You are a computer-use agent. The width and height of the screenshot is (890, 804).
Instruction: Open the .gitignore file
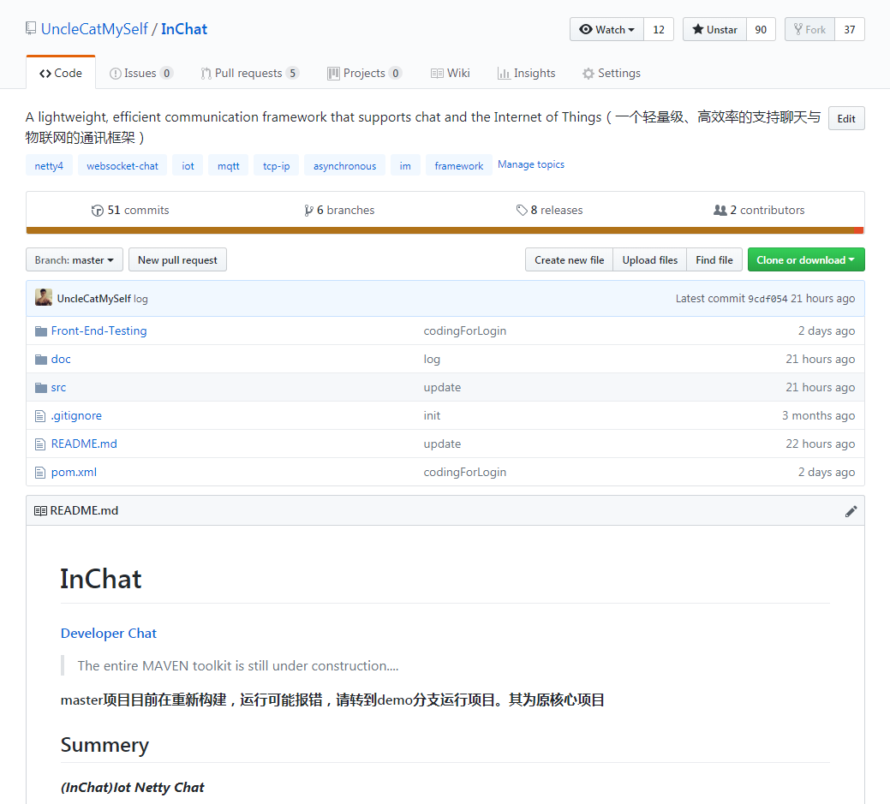point(76,416)
